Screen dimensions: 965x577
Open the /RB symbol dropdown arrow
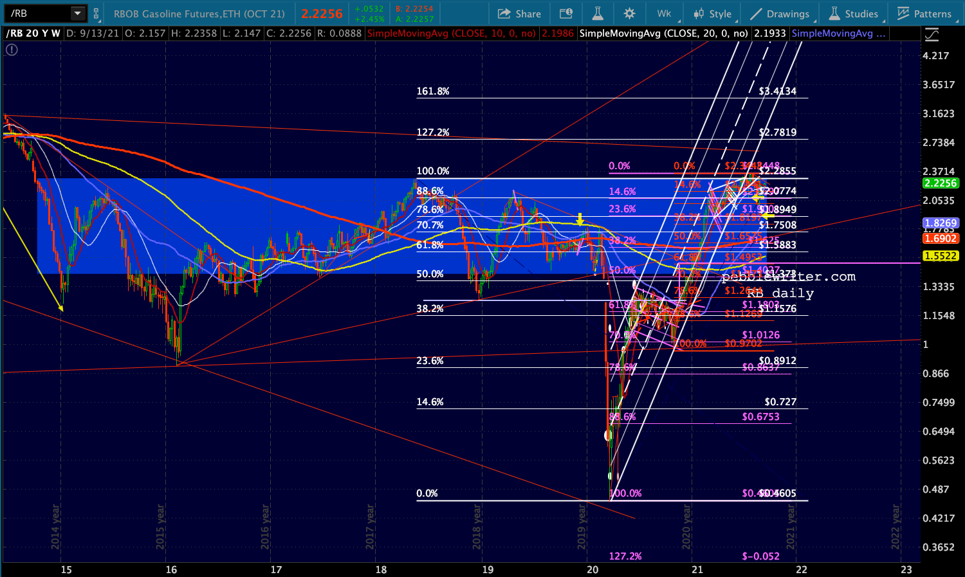[x=77, y=14]
